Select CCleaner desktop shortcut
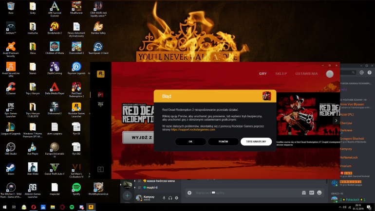Image resolution: width=375 pixels, height=211 pixels. tap(11, 88)
